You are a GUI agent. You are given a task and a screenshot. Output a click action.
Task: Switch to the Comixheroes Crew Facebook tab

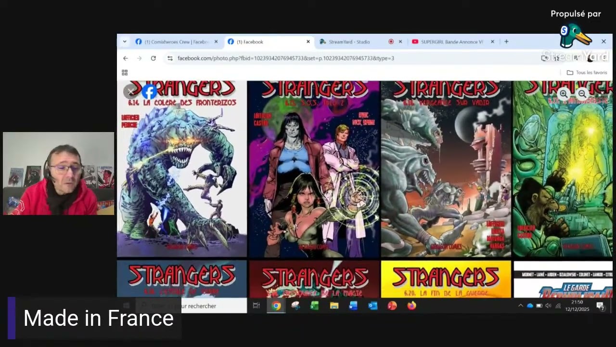pos(177,42)
